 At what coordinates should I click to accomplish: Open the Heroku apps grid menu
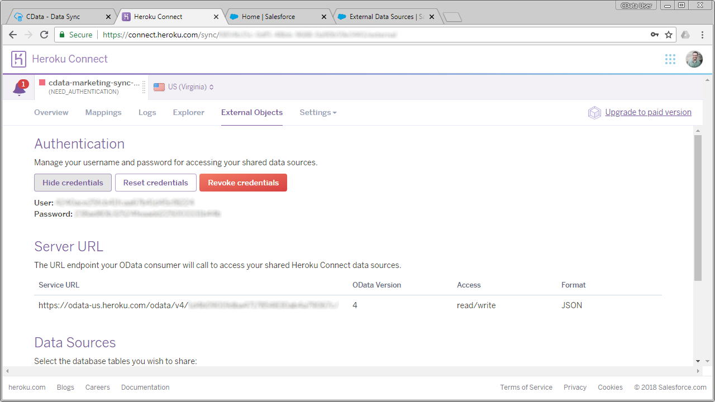pos(670,59)
